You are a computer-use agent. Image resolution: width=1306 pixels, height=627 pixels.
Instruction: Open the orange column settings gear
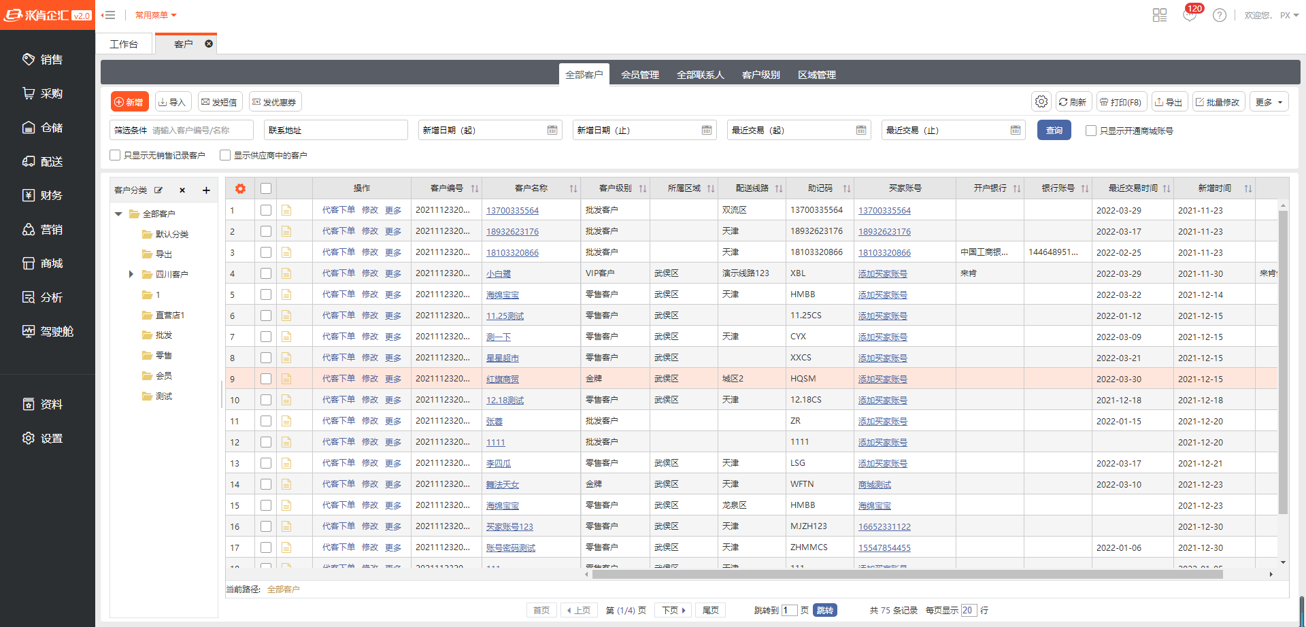pyautogui.click(x=240, y=189)
